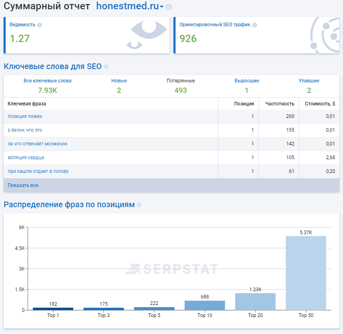This screenshot has width=343, height=334.
Task: Click info icon beside Ориентировочный SEO трафик
Action: tap(254, 25)
